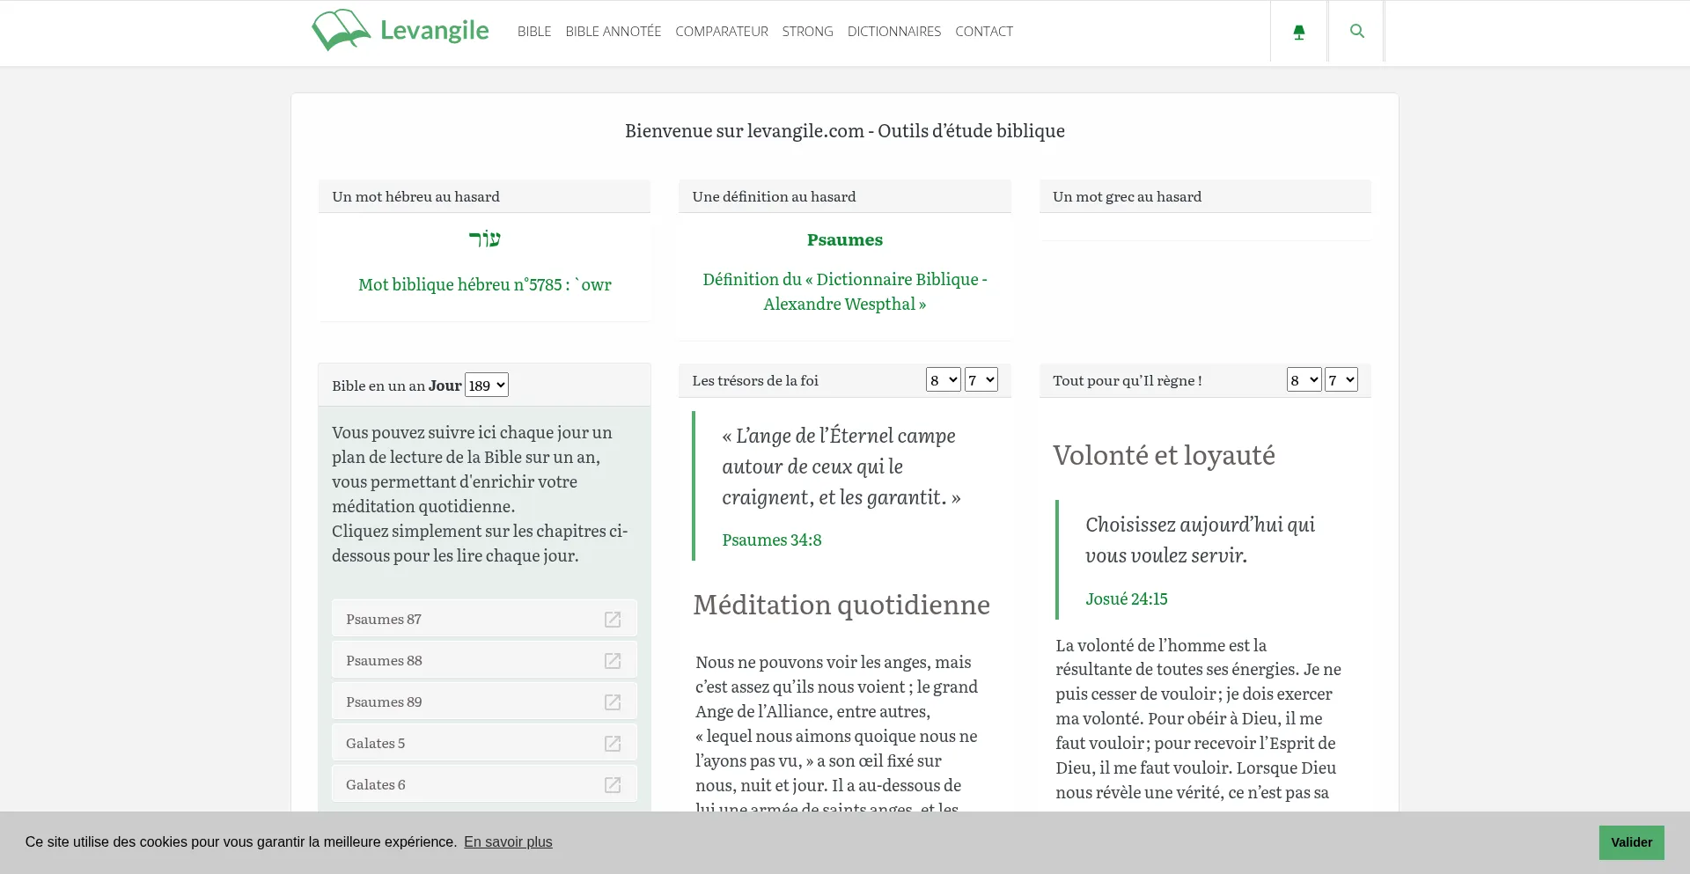Click the Volonté et loyauté heading
The image size is (1690, 874).
pyautogui.click(x=1164, y=455)
